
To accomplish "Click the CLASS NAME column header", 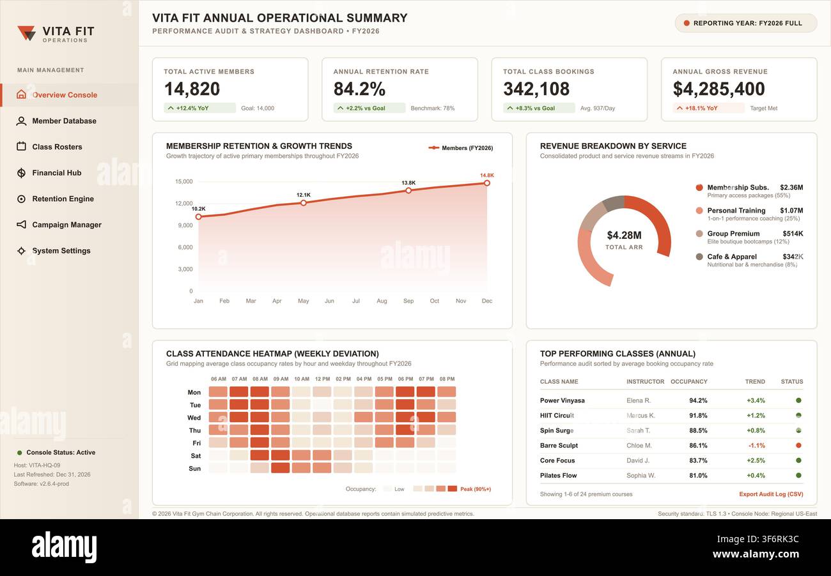I will pos(559,382).
